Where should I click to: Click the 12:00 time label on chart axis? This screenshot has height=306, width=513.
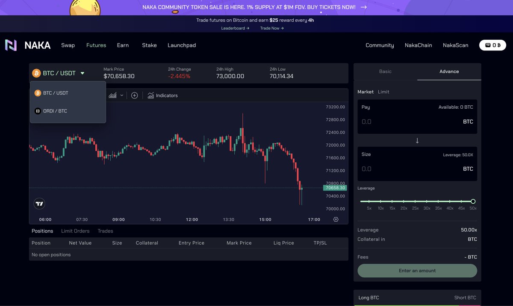pos(192,220)
